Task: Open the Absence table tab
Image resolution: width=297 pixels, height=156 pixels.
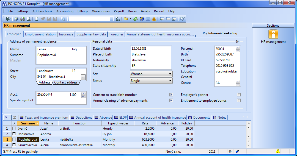Action: pyautogui.click(x=103, y=118)
